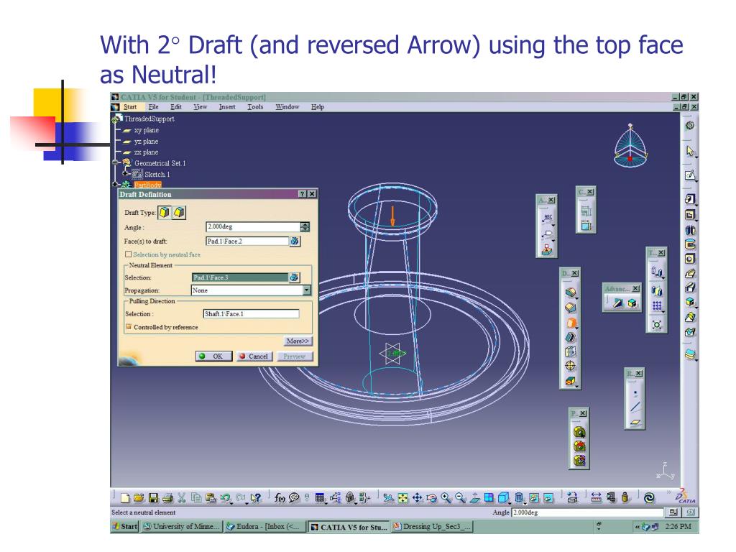Open the Edit menu

coord(176,107)
